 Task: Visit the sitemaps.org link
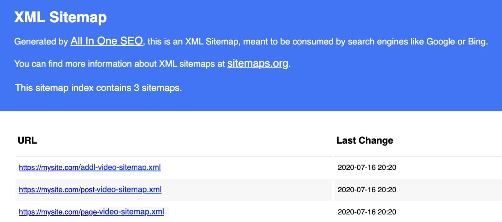click(x=257, y=64)
